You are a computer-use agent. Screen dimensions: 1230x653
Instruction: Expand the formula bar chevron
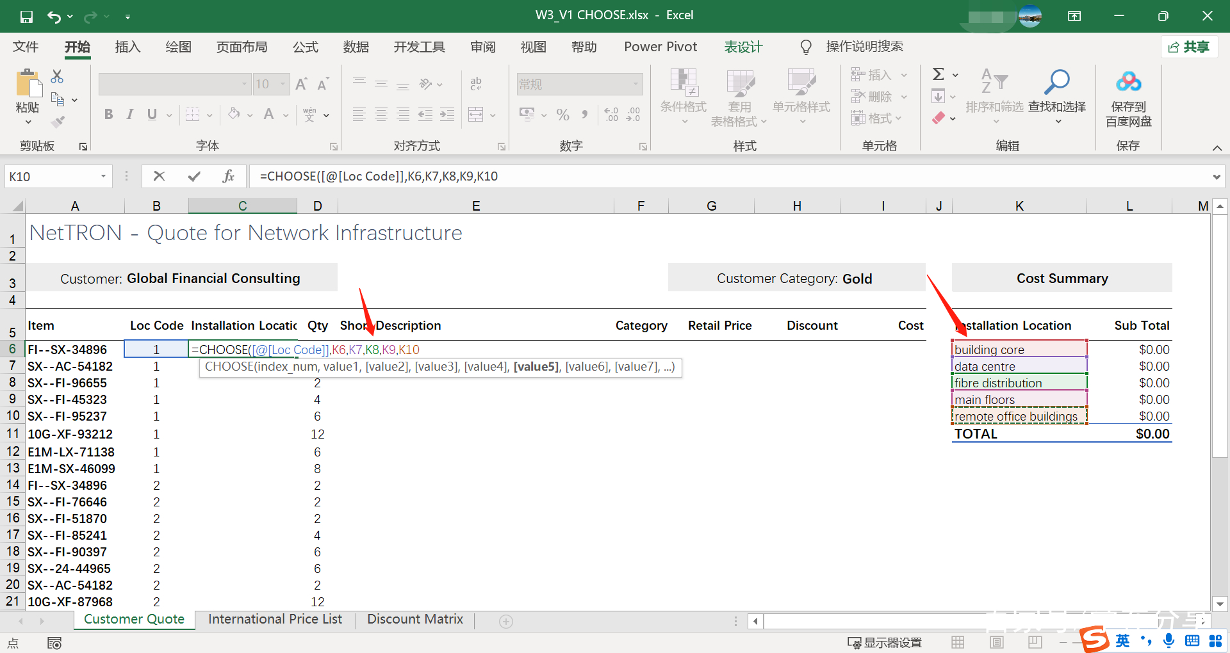coord(1217,177)
